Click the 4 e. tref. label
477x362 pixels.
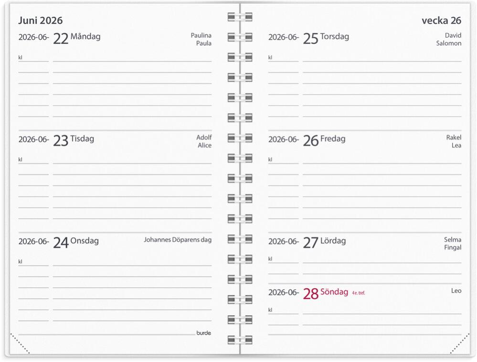point(358,293)
